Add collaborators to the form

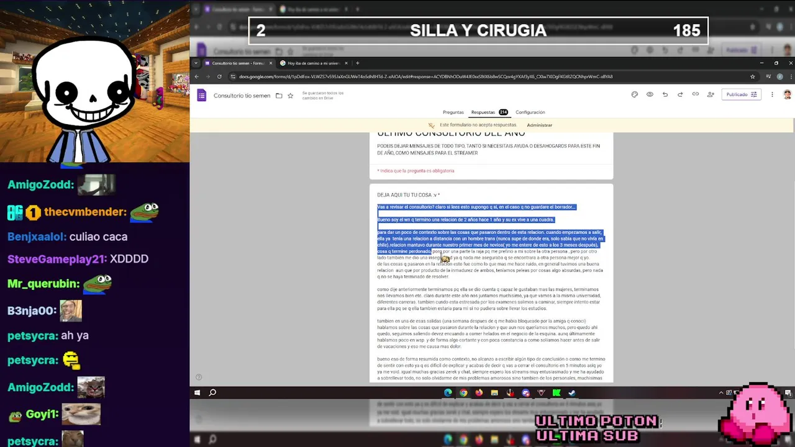(x=711, y=94)
